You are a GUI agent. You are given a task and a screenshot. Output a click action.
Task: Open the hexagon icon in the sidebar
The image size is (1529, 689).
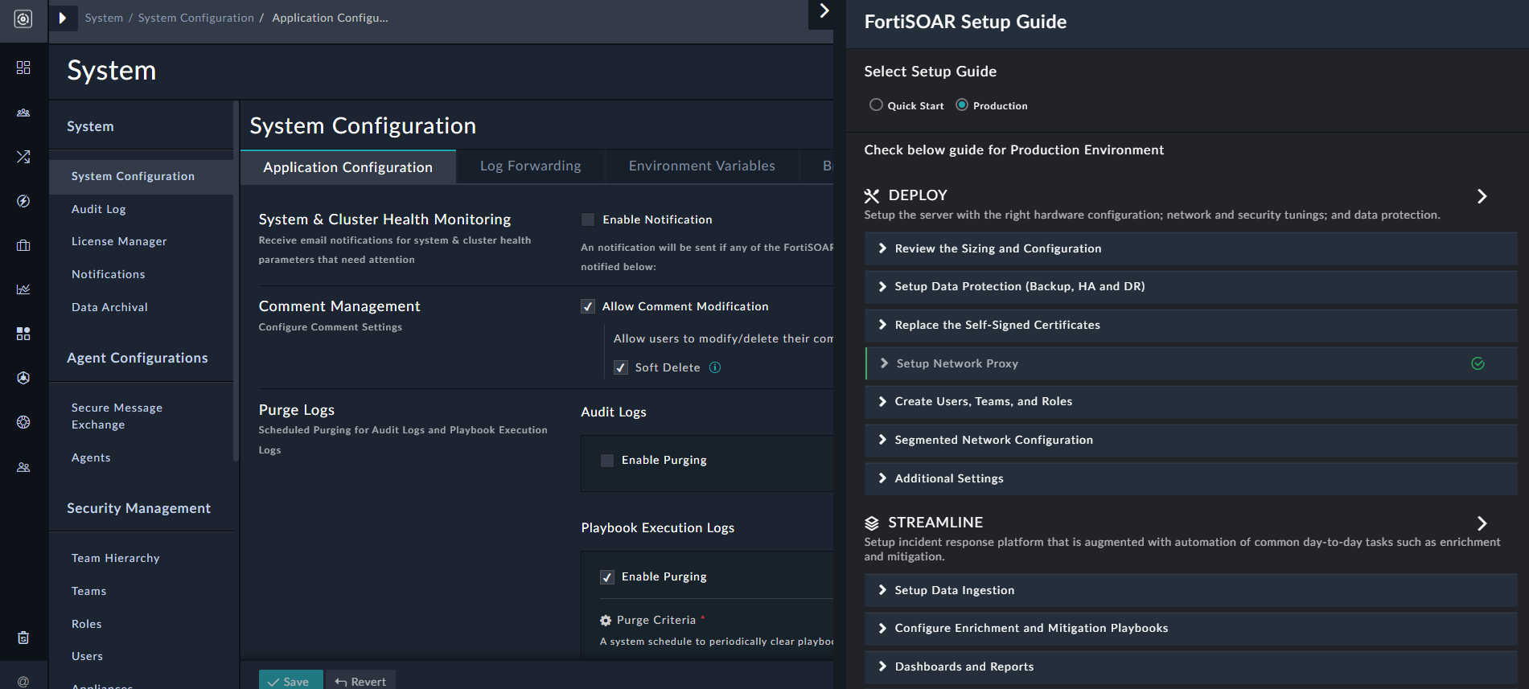coord(23,378)
